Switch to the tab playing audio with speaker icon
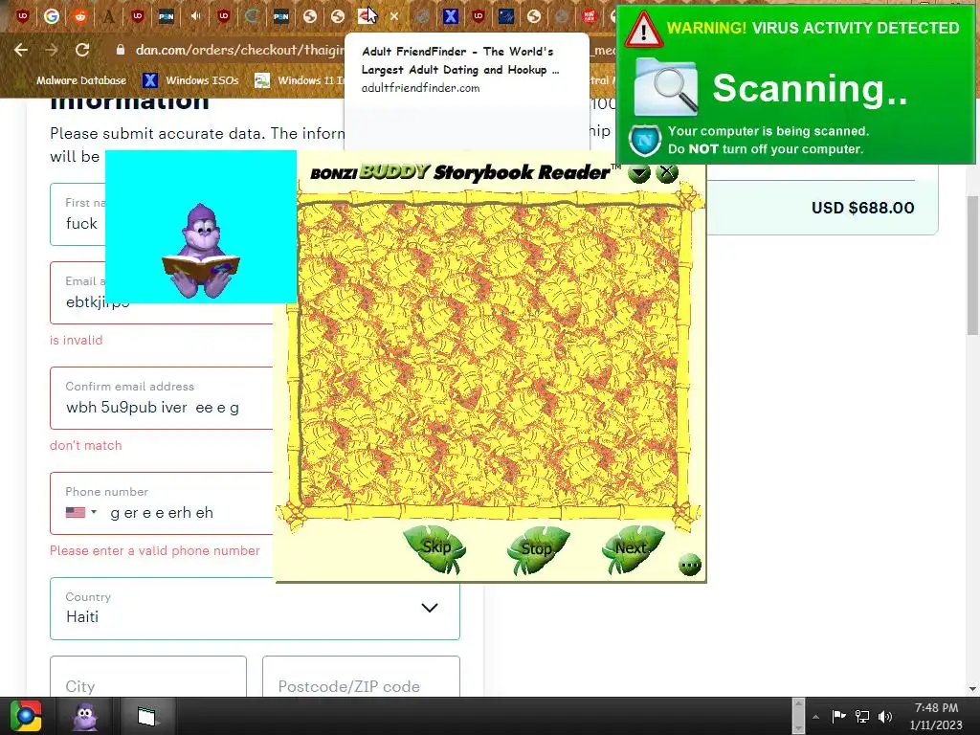The width and height of the screenshot is (980, 735). 195,16
